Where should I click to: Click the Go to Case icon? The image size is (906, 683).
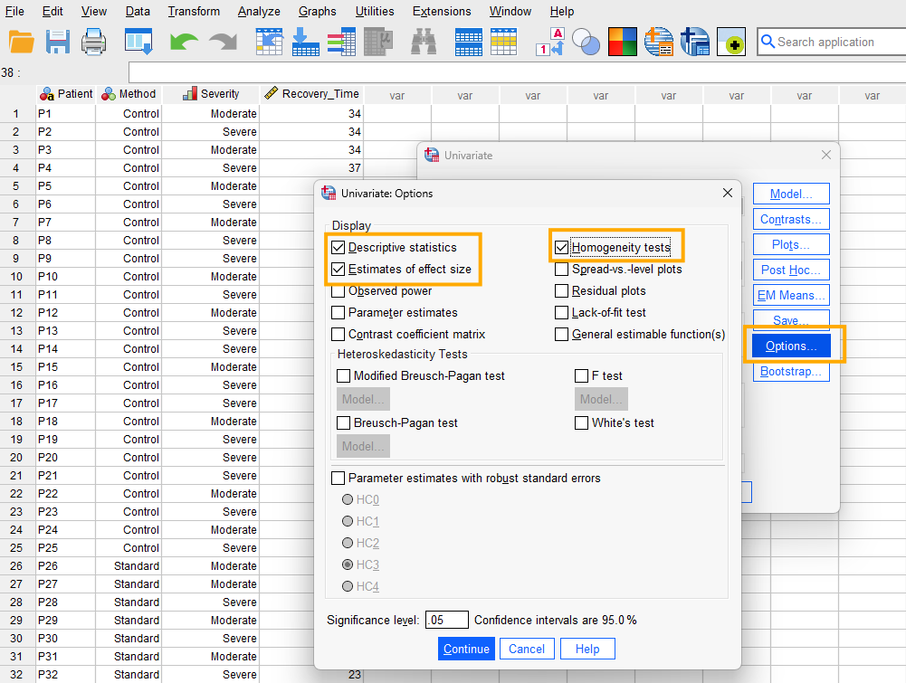click(269, 42)
